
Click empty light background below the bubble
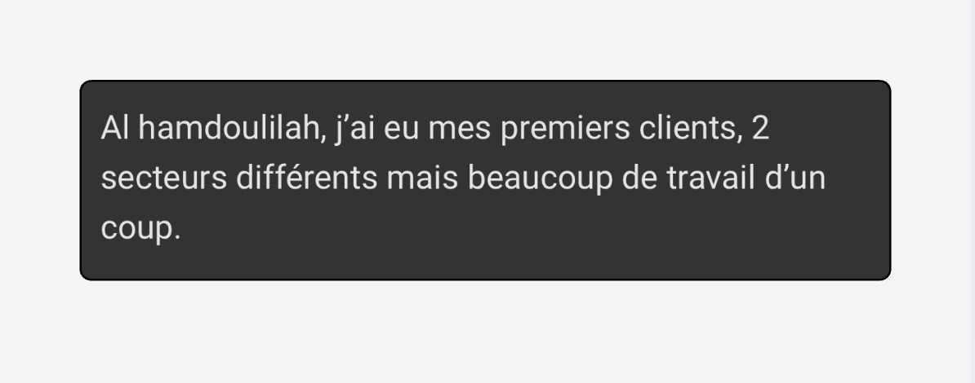(485, 332)
